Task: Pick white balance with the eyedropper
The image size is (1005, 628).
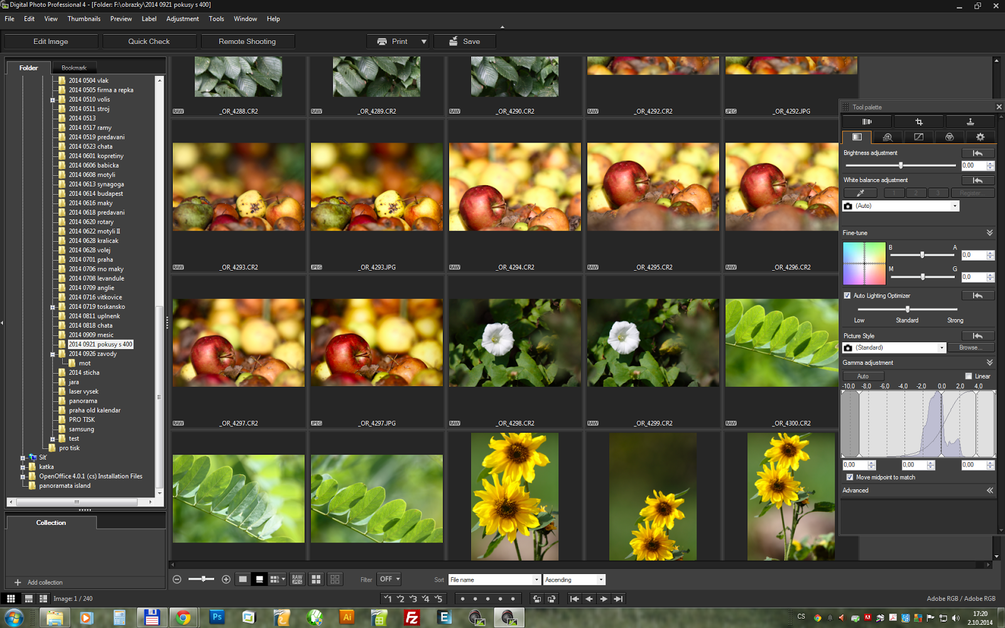Action: pyautogui.click(x=860, y=193)
